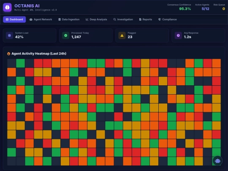Click the System Load chip icon
Viewport: 228px width, 171px height.
pyautogui.click(x=9, y=35)
